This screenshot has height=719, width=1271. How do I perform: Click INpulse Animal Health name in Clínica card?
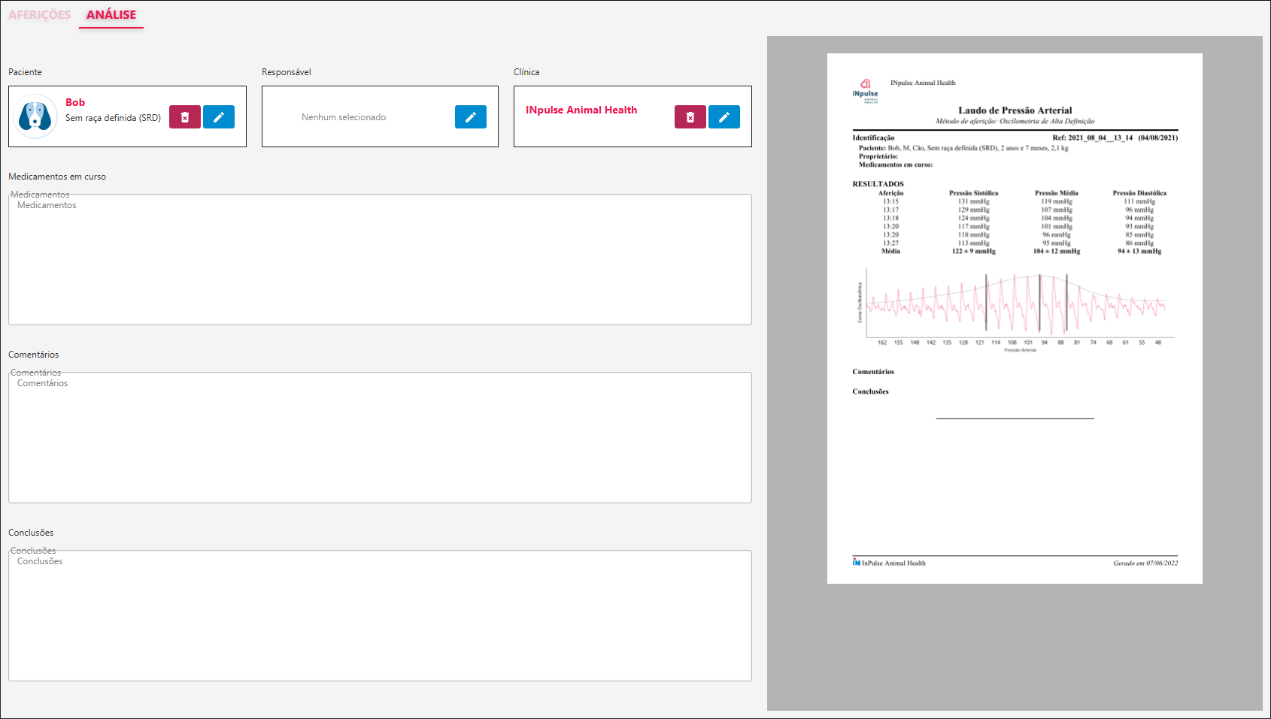click(x=581, y=110)
